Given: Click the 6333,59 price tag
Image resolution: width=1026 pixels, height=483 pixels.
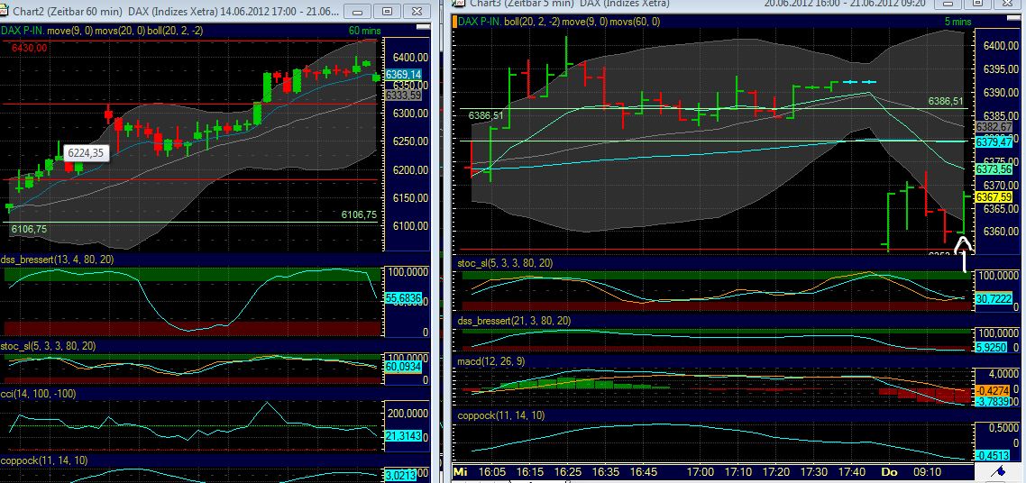Looking at the screenshot, I should tap(404, 96).
